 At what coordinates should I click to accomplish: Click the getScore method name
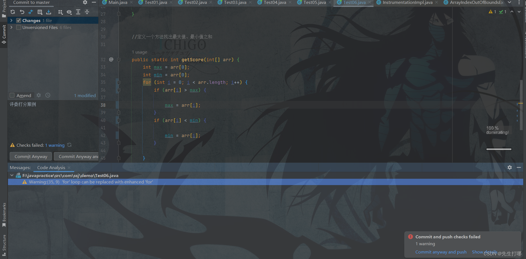point(192,60)
